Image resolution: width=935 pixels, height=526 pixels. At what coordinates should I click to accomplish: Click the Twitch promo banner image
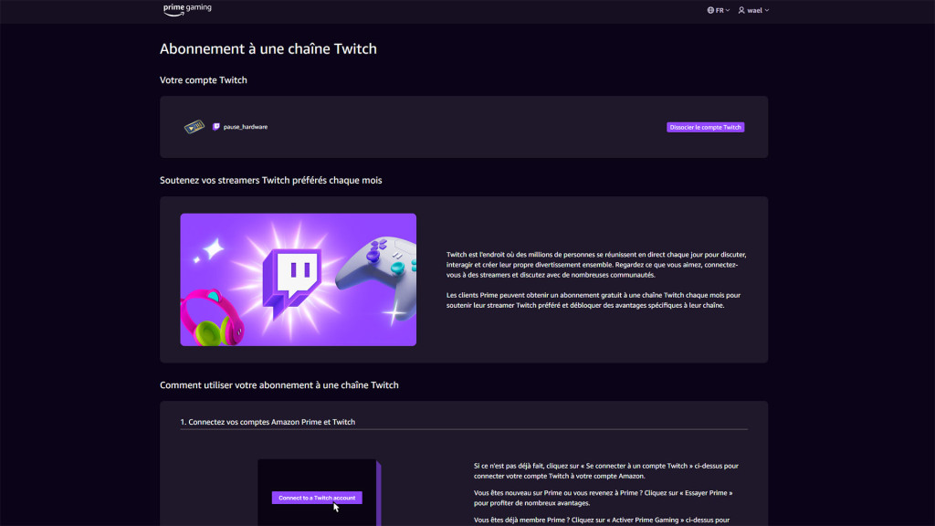[299, 279]
